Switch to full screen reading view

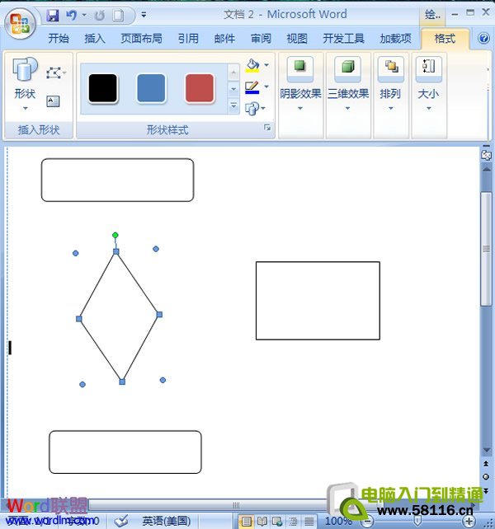pyautogui.click(x=262, y=521)
